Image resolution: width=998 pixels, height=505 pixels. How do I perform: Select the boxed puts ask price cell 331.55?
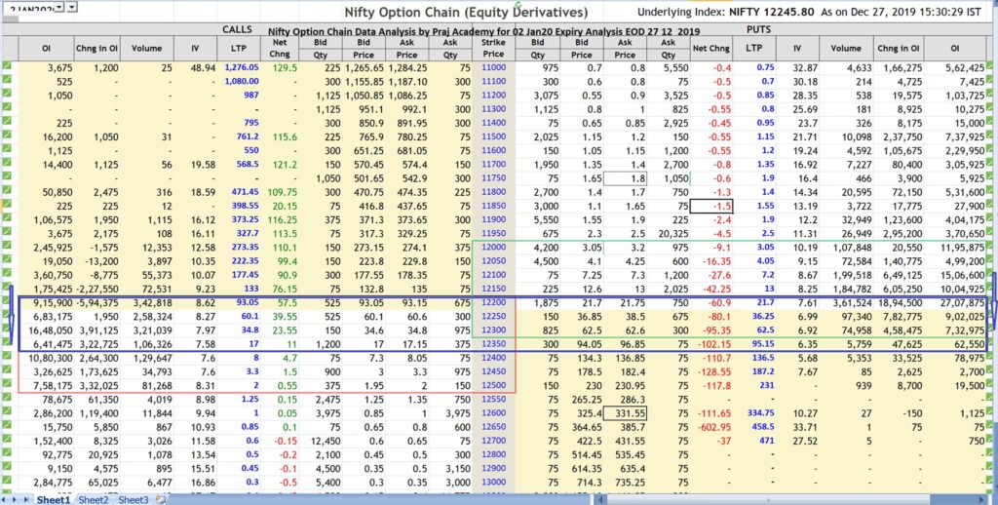click(x=624, y=413)
